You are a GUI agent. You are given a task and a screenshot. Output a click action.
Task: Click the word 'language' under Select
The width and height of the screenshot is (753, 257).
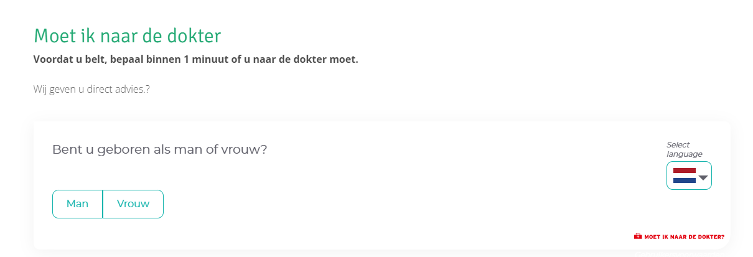tap(685, 154)
